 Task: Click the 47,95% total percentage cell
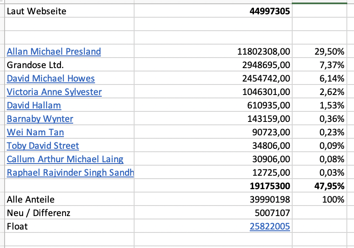330,186
